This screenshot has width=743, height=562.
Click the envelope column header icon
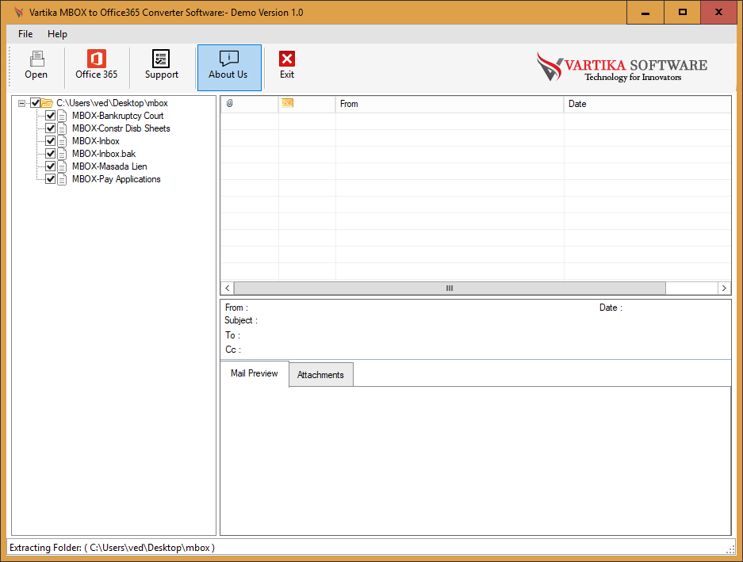[x=287, y=103]
